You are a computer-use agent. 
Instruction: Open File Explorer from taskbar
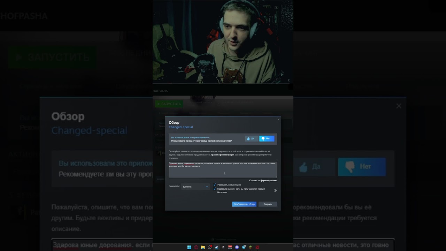point(203,247)
